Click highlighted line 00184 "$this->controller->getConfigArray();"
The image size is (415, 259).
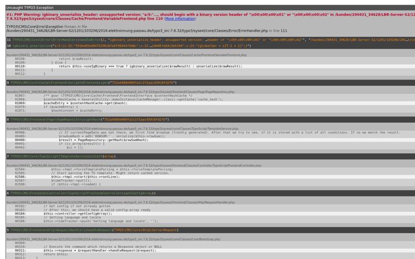(x=210, y=214)
